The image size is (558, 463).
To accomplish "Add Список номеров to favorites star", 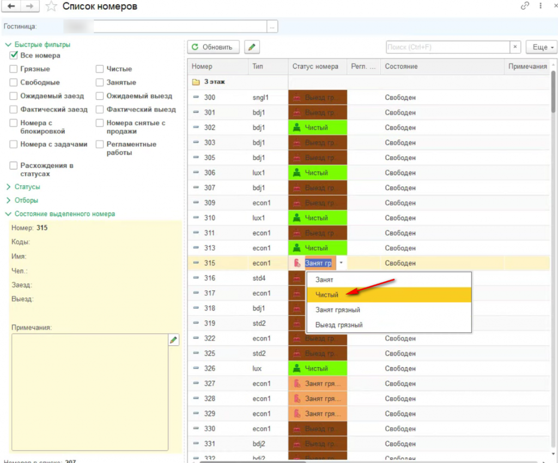I will 51,6.
